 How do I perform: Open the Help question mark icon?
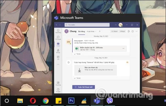(x=58, y=90)
